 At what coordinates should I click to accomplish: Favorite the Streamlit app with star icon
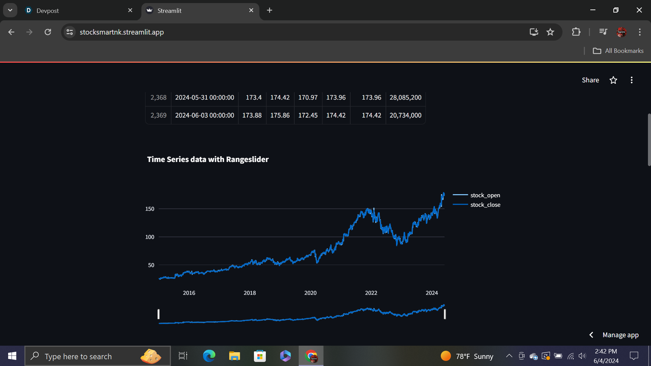click(x=613, y=80)
